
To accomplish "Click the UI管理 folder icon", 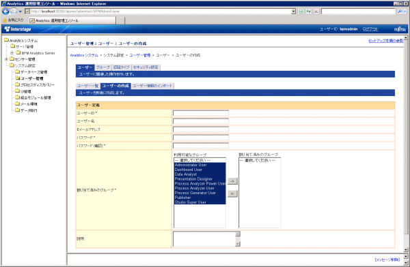I will coord(18,91).
